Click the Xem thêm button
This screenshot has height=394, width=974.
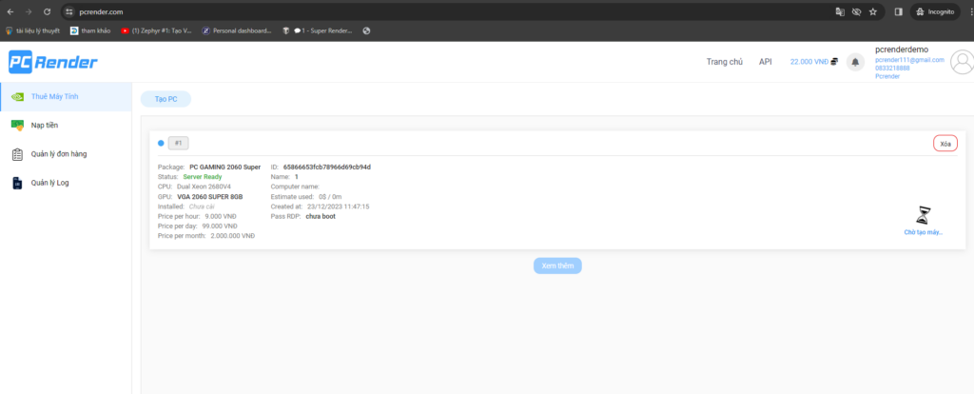pyautogui.click(x=557, y=266)
